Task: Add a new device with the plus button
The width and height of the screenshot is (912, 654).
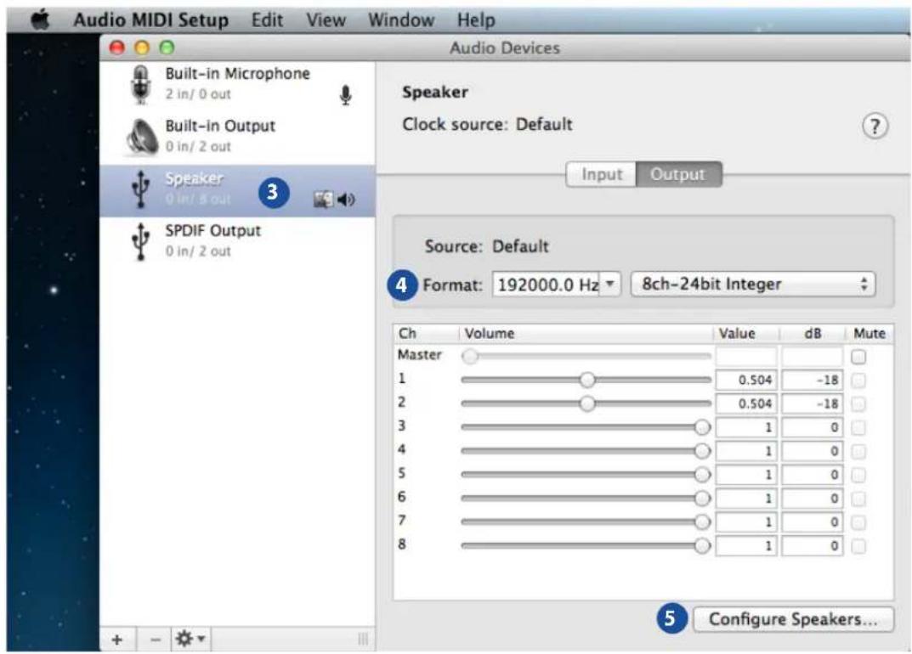Action: coord(117,640)
